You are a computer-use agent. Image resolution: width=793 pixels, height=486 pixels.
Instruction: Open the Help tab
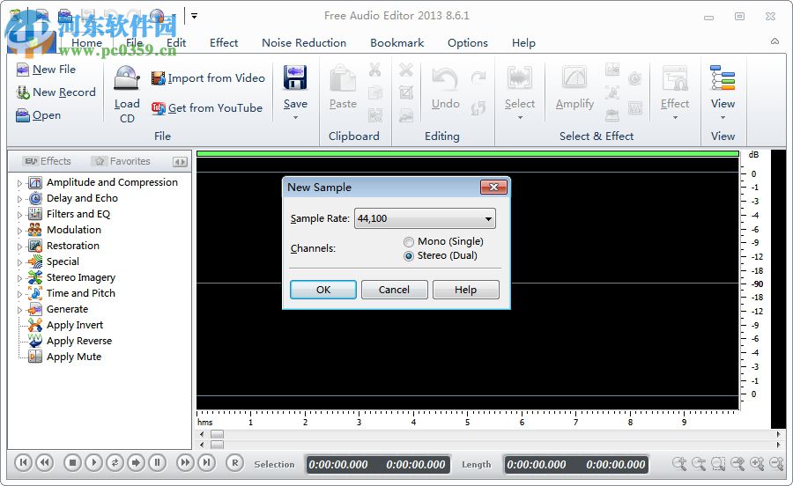[523, 43]
